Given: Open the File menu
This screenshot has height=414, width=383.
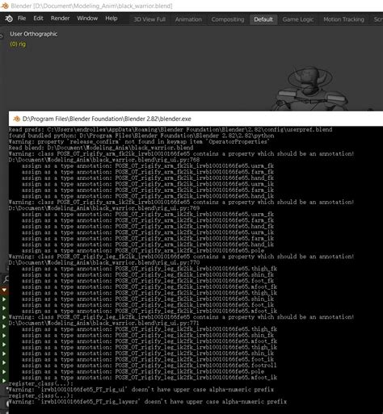Looking at the screenshot, I should (22, 19).
